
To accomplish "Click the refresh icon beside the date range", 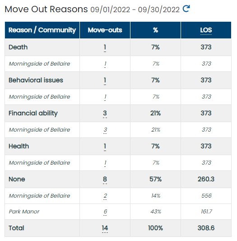I will point(186,9).
